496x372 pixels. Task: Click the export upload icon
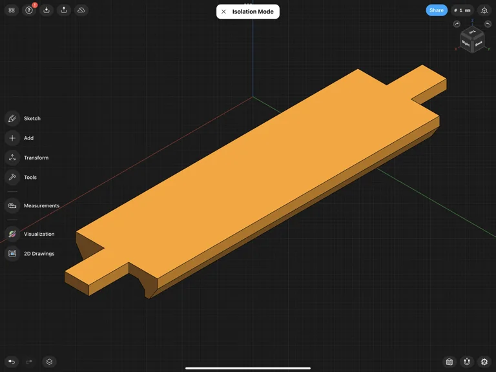click(x=64, y=10)
